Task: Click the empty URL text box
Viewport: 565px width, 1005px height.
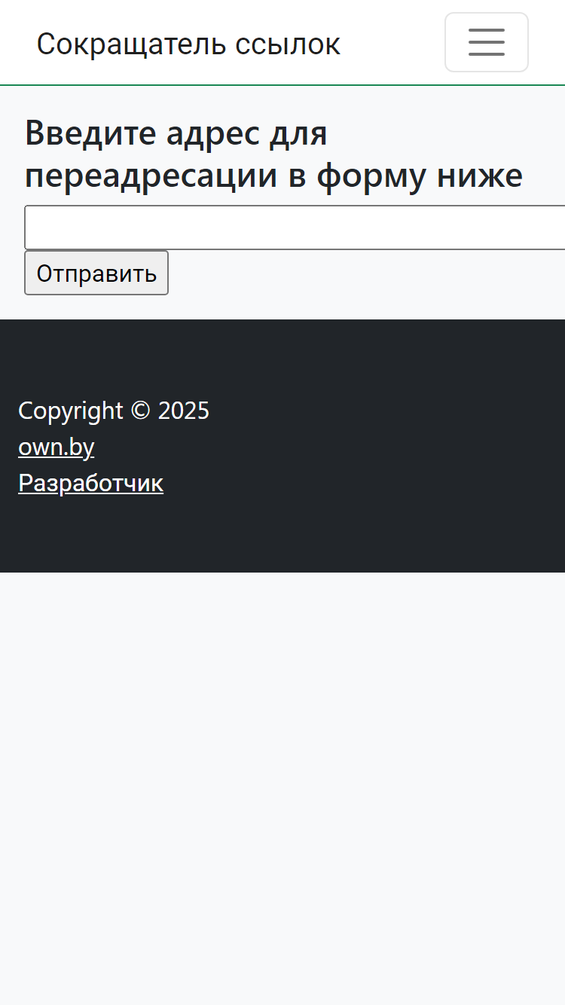Action: [295, 228]
